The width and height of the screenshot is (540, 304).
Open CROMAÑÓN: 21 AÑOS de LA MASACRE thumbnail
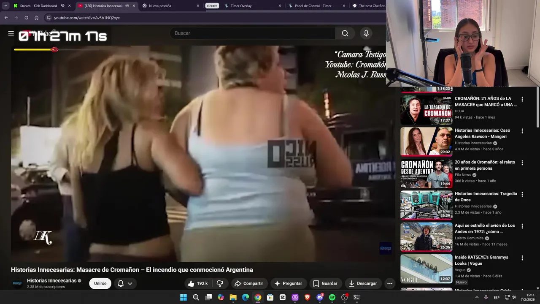click(x=426, y=109)
